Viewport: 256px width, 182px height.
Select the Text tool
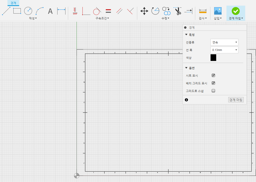point(50,11)
